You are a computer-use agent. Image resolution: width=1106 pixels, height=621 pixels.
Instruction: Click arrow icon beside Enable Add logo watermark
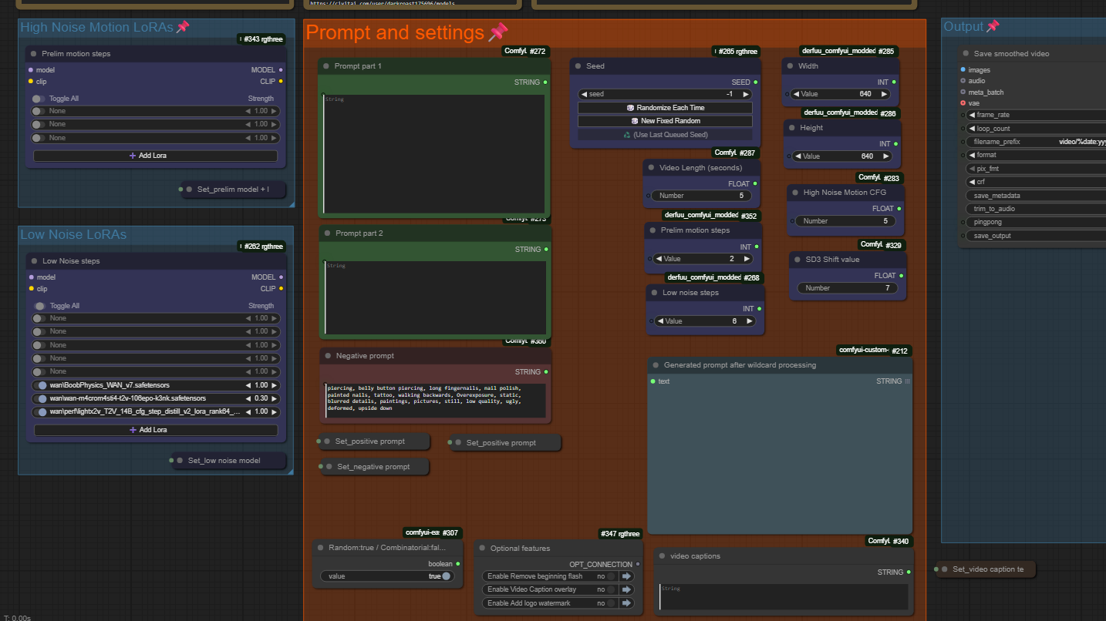627,603
